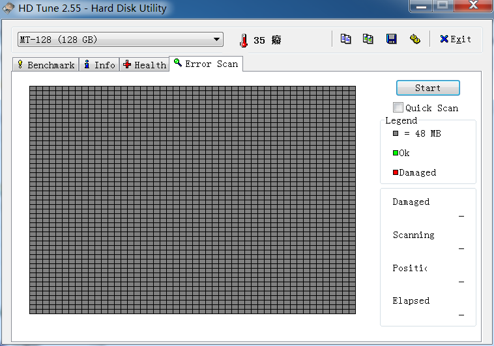Open the Info tab
Screen dimensions: 494x346
[99, 65]
